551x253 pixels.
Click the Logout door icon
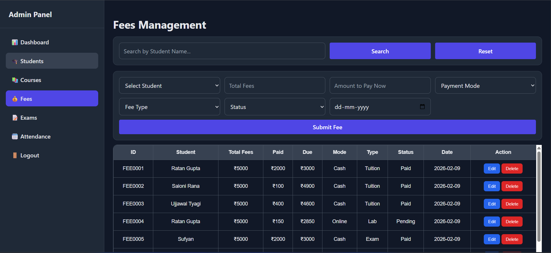(x=15, y=155)
